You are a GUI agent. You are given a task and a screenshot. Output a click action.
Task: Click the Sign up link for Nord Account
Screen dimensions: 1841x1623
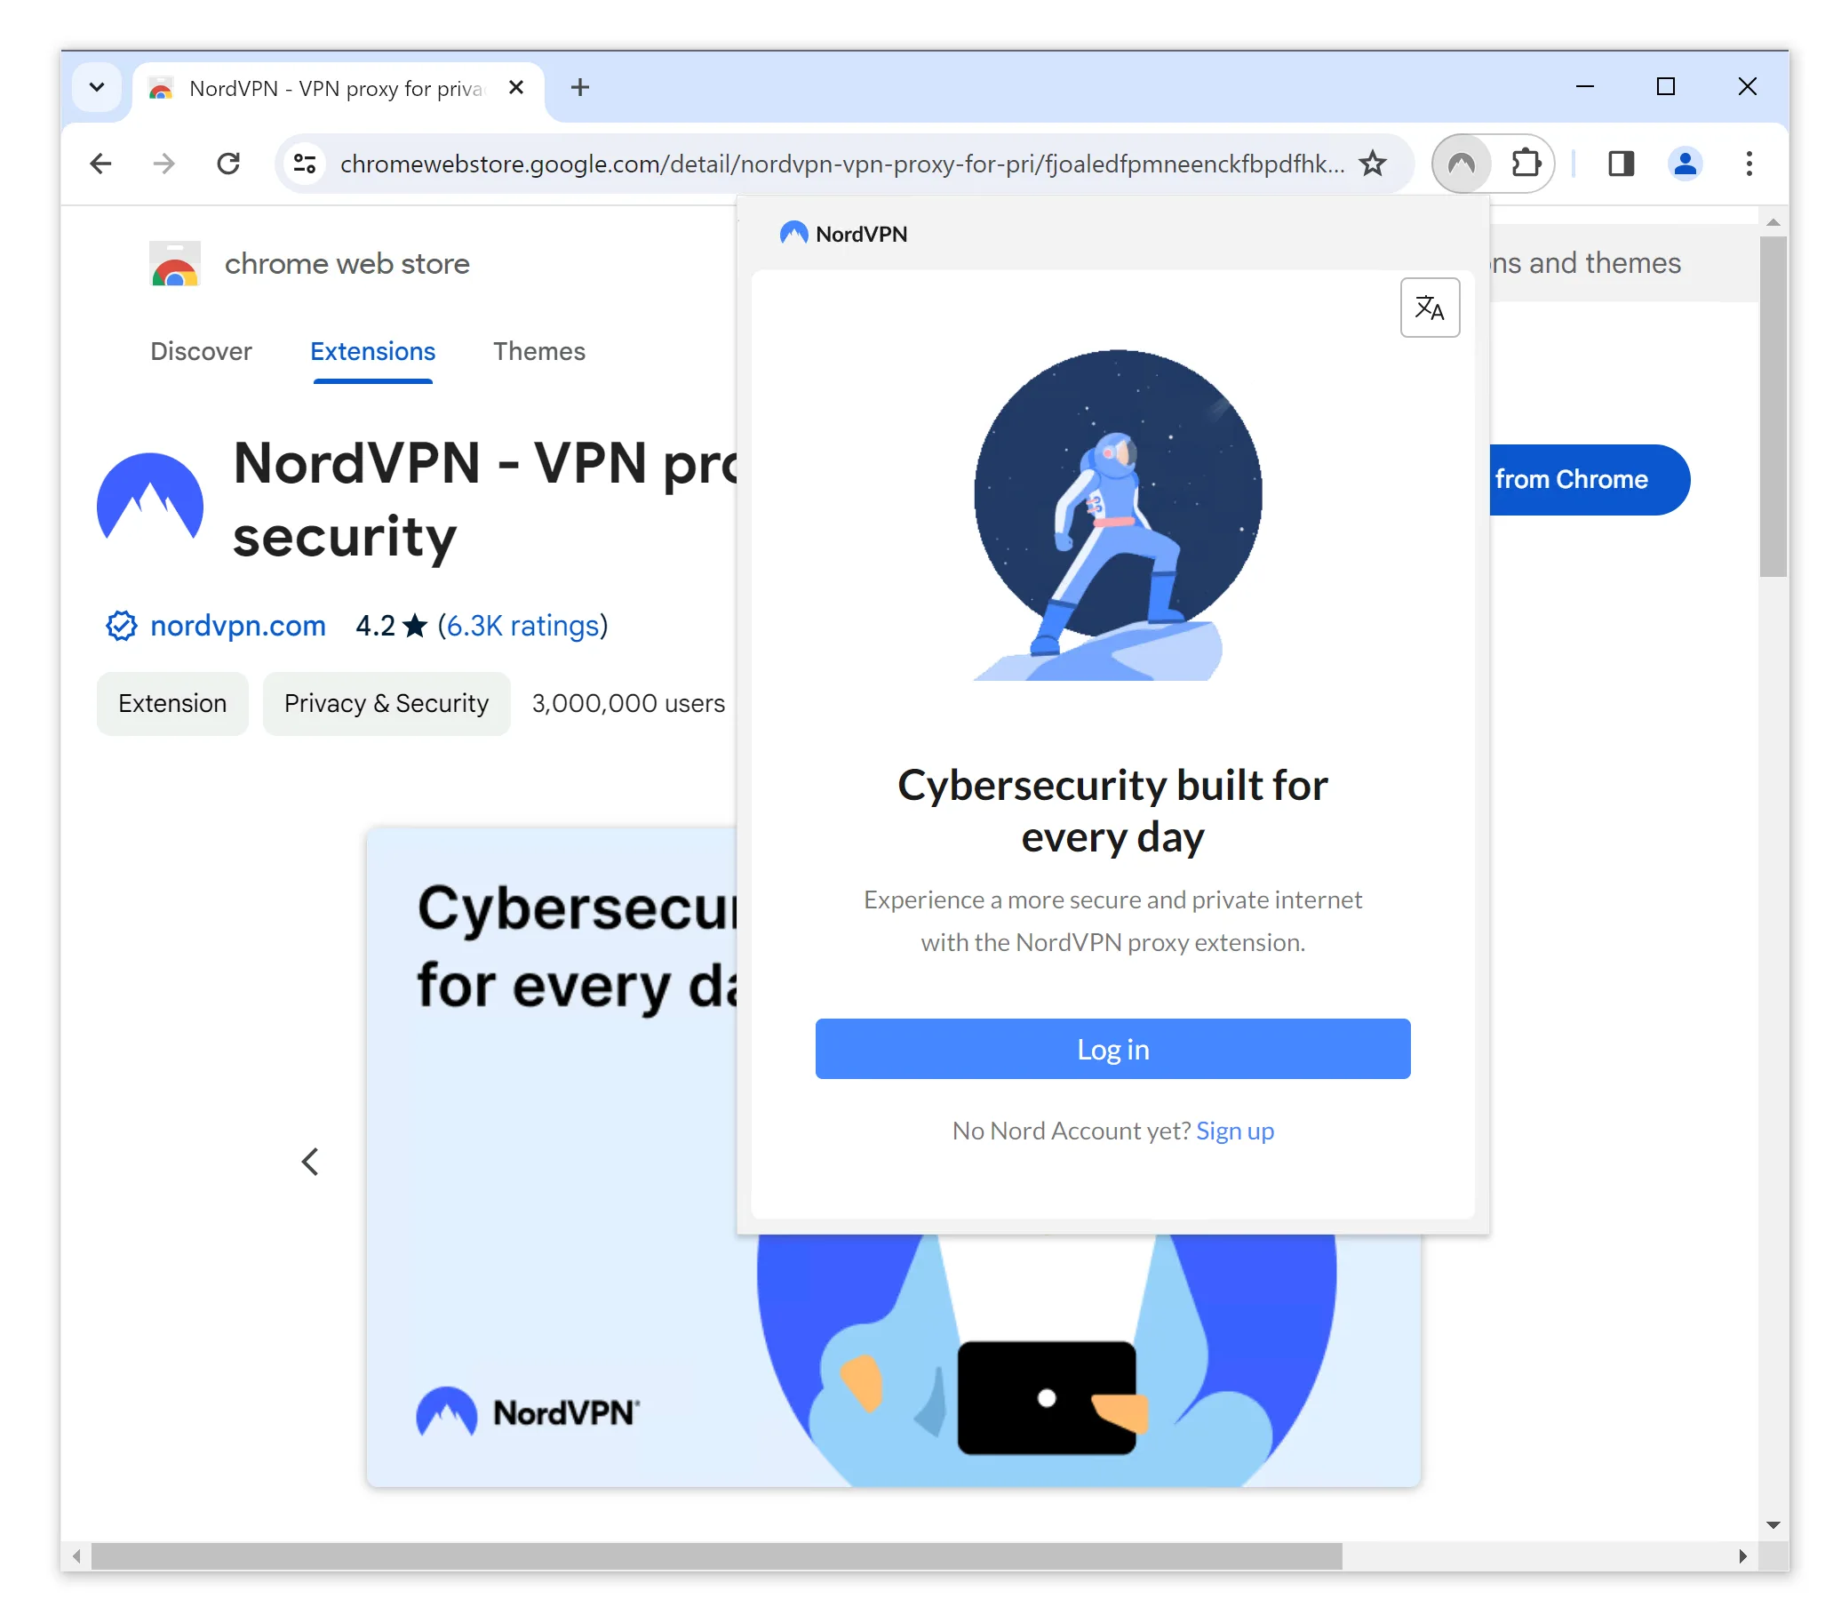pyautogui.click(x=1237, y=1130)
